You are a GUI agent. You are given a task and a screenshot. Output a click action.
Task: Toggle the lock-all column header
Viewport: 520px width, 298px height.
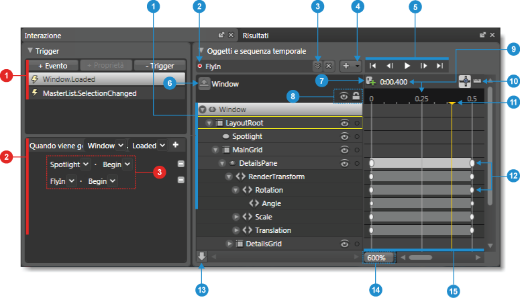coord(356,96)
